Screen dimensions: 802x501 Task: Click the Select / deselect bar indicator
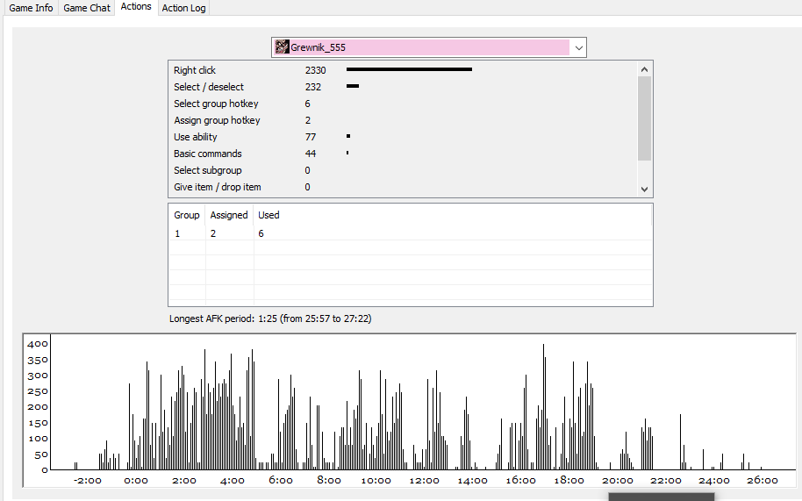[353, 86]
